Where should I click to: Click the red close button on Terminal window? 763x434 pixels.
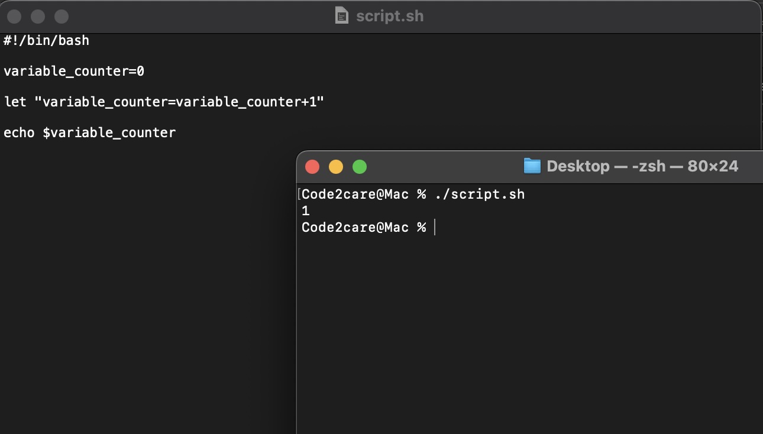[312, 167]
